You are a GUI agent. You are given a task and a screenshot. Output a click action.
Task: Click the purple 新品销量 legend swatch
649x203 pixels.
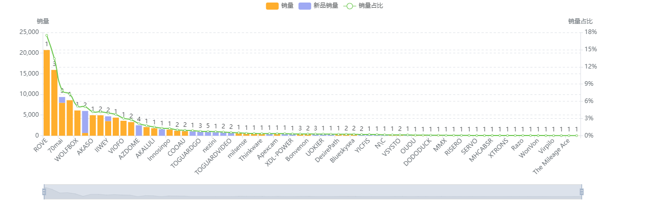305,6
